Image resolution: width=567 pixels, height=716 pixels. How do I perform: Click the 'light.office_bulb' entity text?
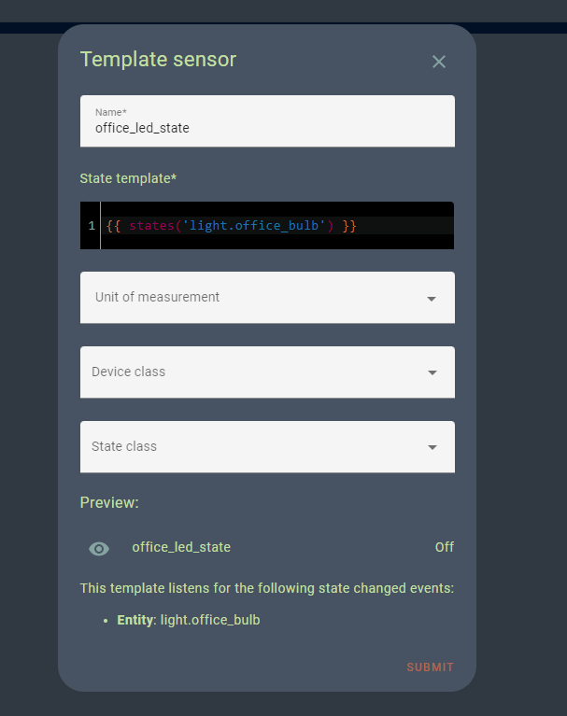[210, 620]
